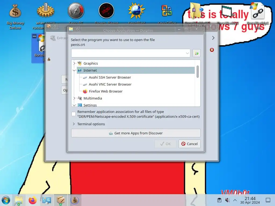Open program name combo box dropdown

(187, 53)
